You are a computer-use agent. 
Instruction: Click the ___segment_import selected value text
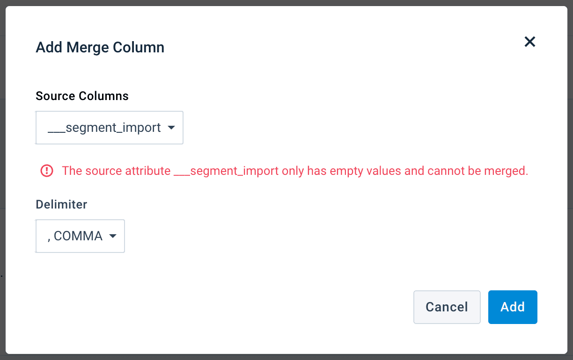pyautogui.click(x=104, y=128)
